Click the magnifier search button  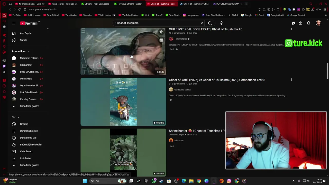click(x=210, y=23)
